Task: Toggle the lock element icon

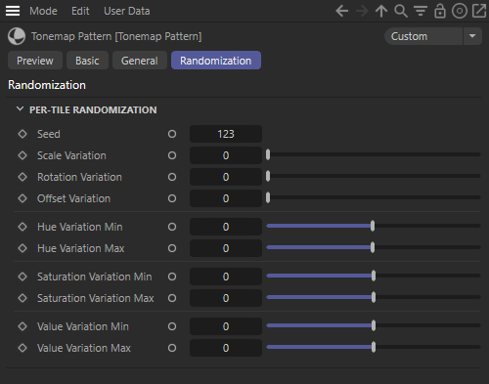Action: click(440, 11)
